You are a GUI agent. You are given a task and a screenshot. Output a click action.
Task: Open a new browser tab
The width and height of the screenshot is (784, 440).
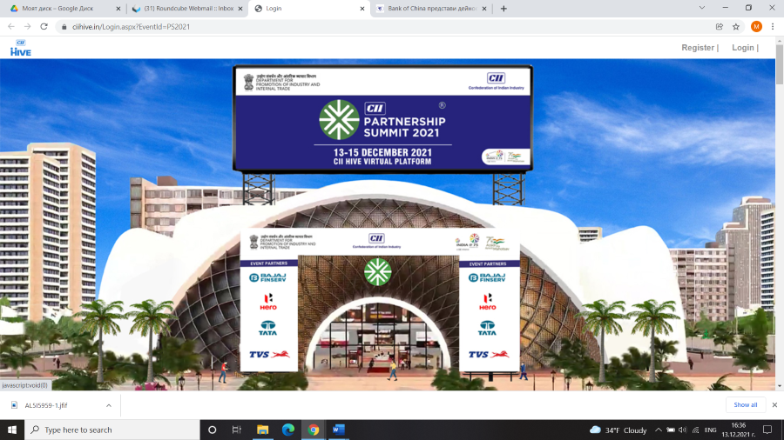(x=504, y=9)
